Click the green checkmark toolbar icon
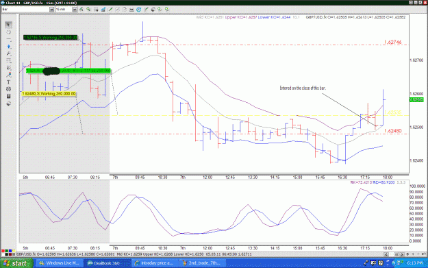The image size is (428, 268). click(x=110, y=10)
